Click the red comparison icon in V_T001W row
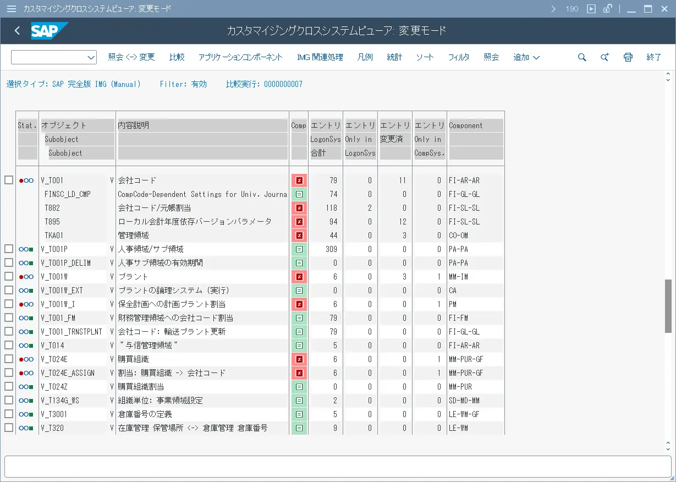Image resolution: width=676 pixels, height=482 pixels. (x=299, y=277)
